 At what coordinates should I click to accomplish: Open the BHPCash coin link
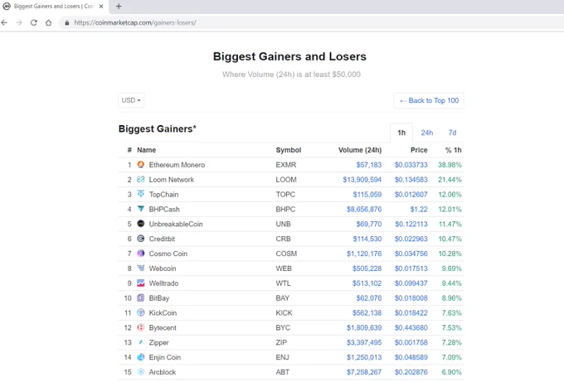pyautogui.click(x=164, y=209)
